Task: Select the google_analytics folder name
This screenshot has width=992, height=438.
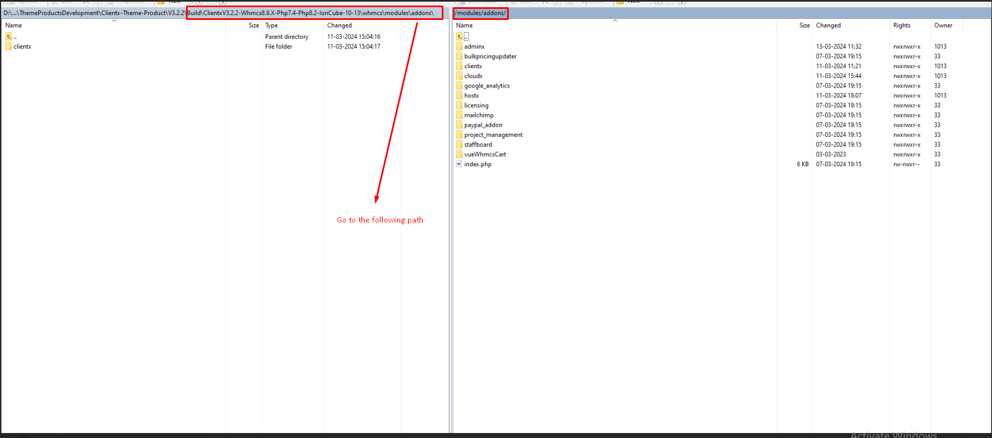Action: coord(487,86)
